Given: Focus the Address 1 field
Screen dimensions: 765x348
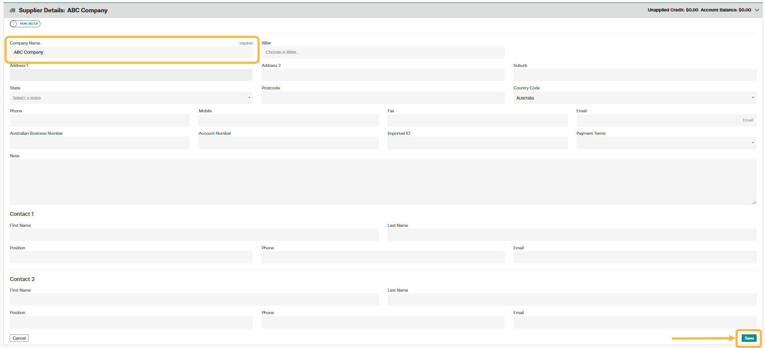Looking at the screenshot, I should pos(131,75).
